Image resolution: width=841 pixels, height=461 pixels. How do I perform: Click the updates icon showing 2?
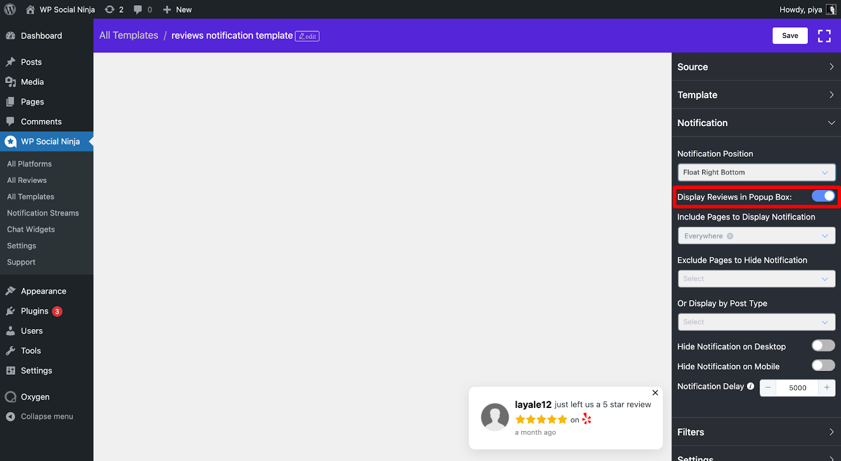109,9
